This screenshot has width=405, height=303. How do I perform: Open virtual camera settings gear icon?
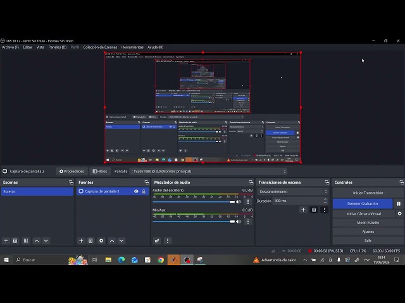[399, 213]
